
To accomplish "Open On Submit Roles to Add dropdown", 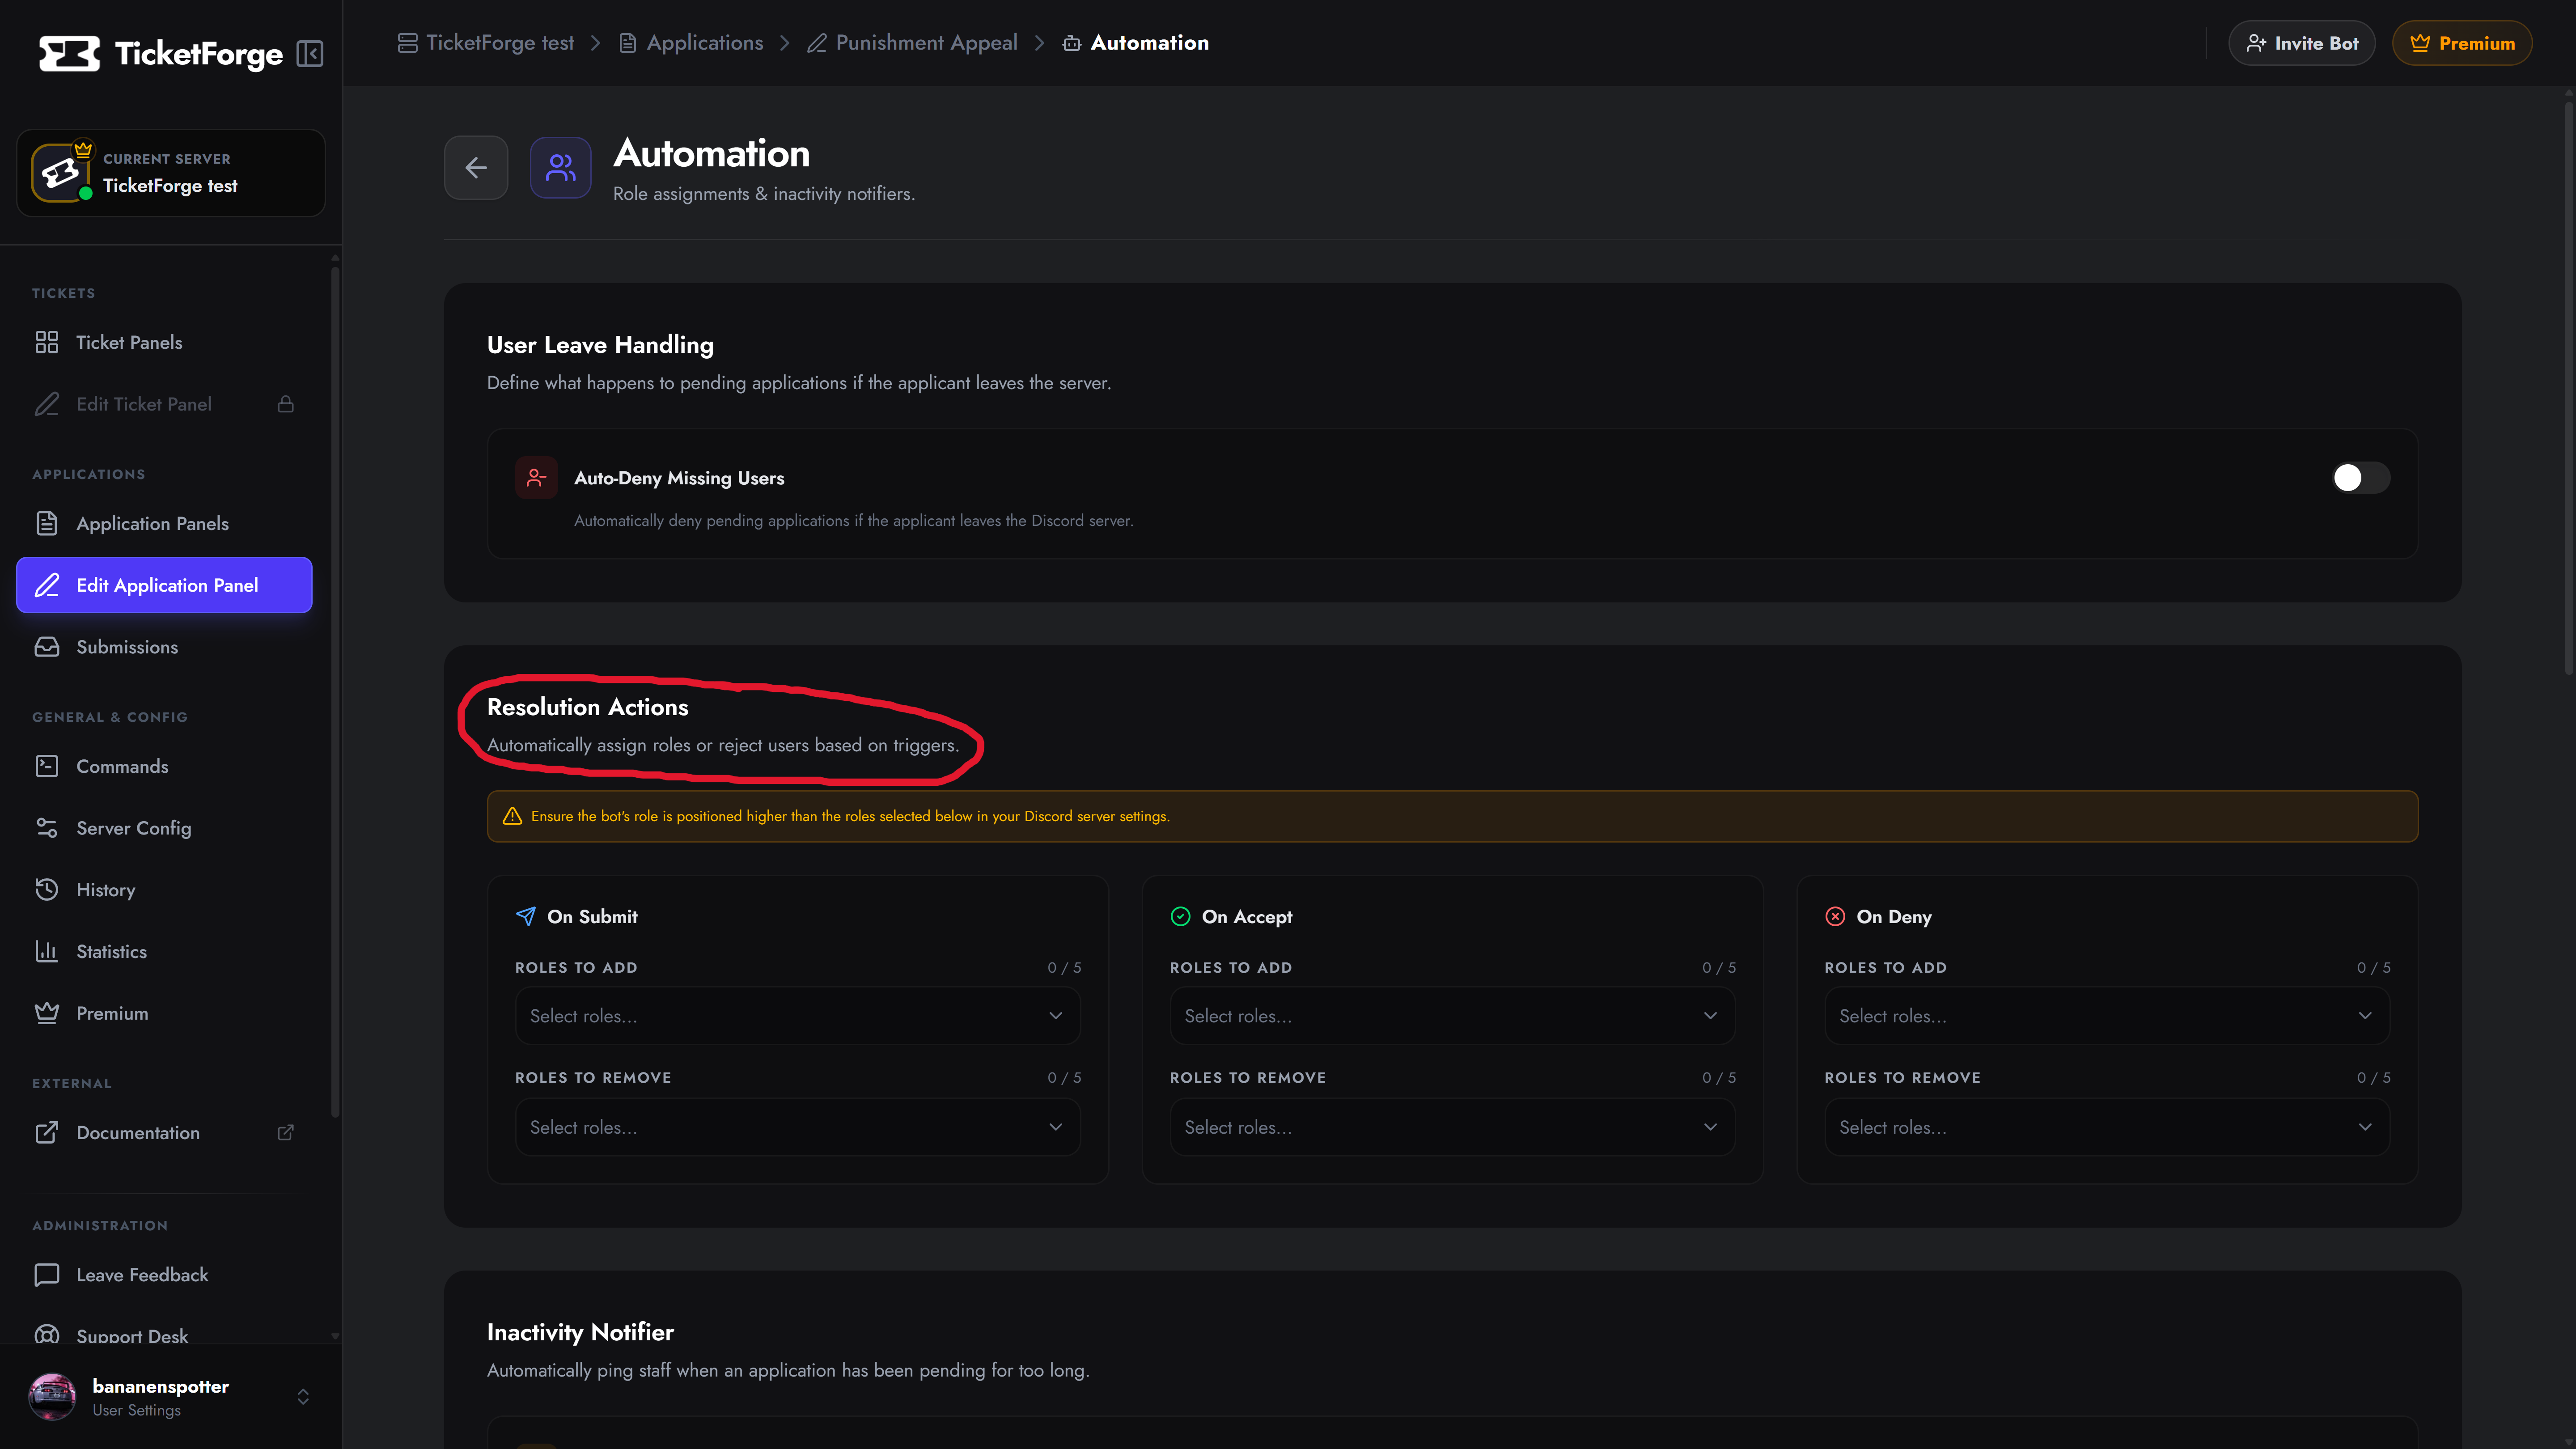I will (797, 1016).
